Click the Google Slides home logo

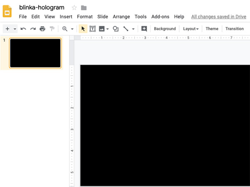click(x=7, y=11)
